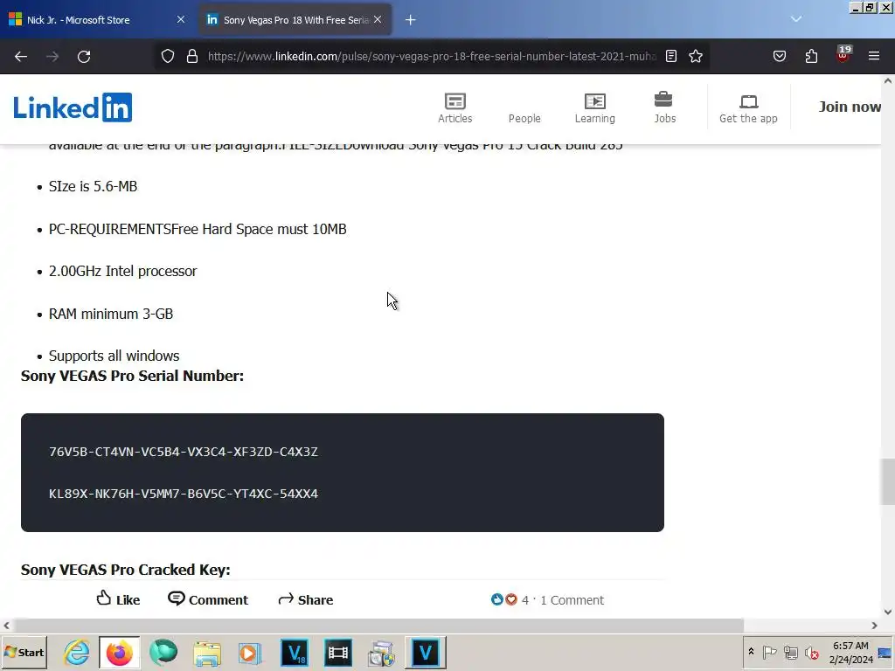Like the article
The width and height of the screenshot is (895, 671).
coord(118,599)
